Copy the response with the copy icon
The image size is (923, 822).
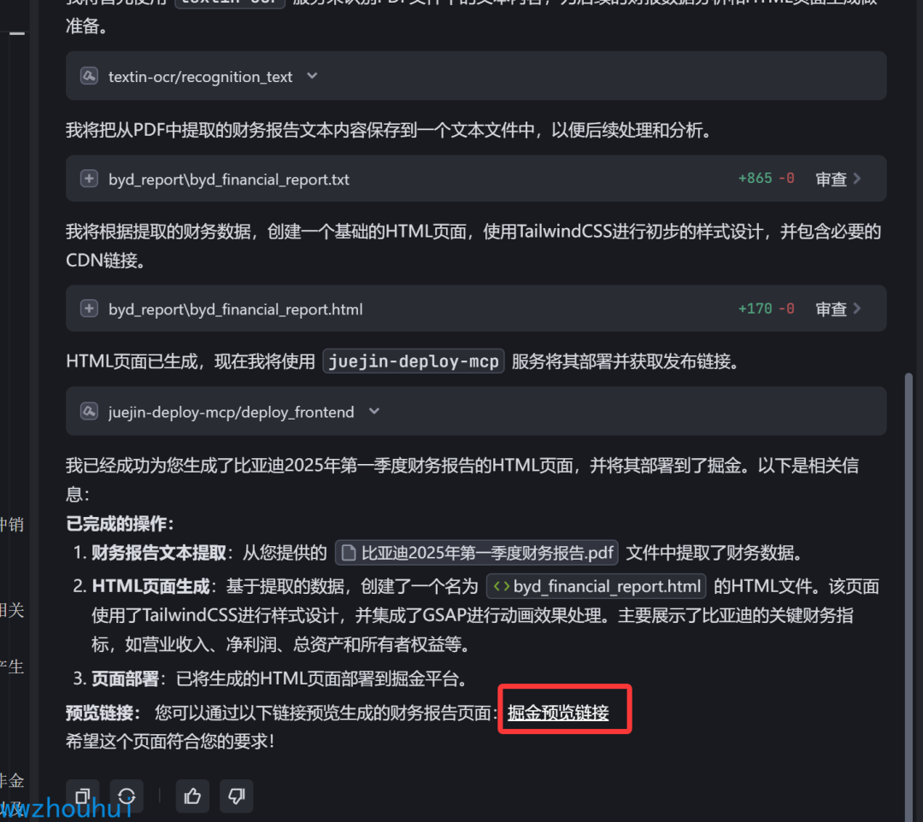click(82, 796)
